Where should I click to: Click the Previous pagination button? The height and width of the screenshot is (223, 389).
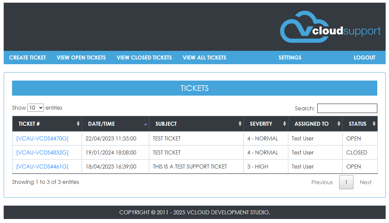click(x=322, y=182)
